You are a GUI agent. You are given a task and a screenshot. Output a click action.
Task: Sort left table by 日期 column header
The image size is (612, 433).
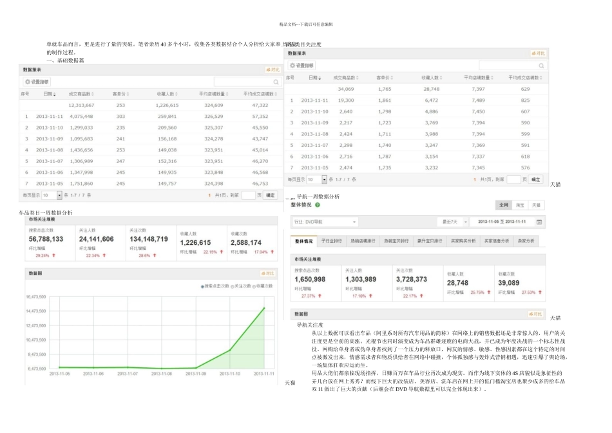(x=49, y=94)
